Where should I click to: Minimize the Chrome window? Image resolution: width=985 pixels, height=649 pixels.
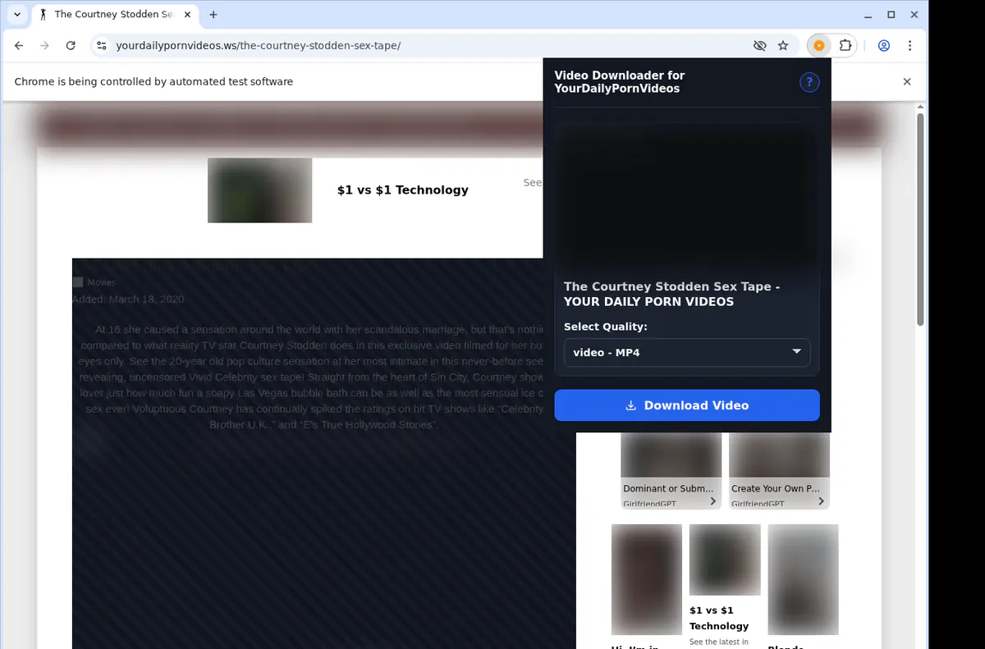coord(868,15)
